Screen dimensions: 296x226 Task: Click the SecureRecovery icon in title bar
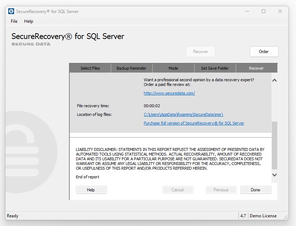pyautogui.click(x=11, y=11)
